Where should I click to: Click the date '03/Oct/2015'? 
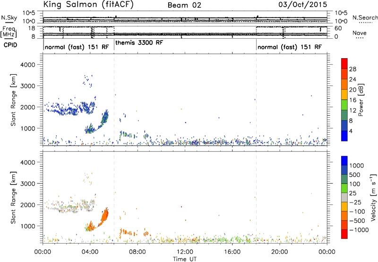303,5
